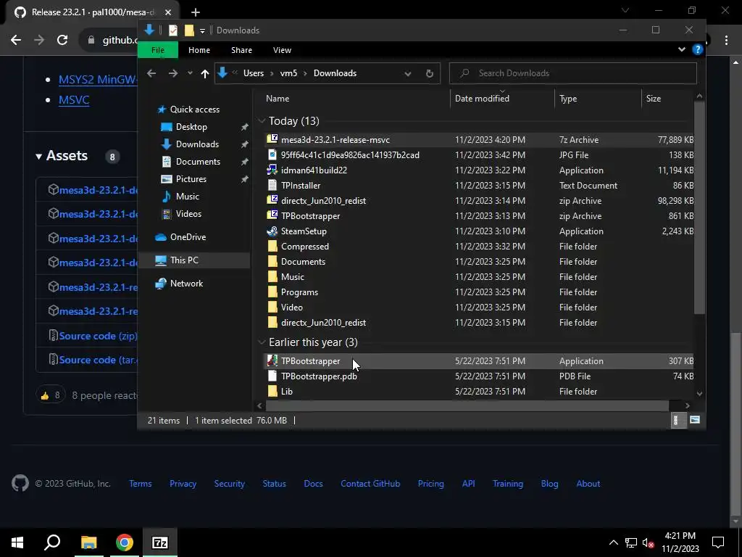Select idman641build22 application icon
The width and height of the screenshot is (742, 557).
click(272, 170)
